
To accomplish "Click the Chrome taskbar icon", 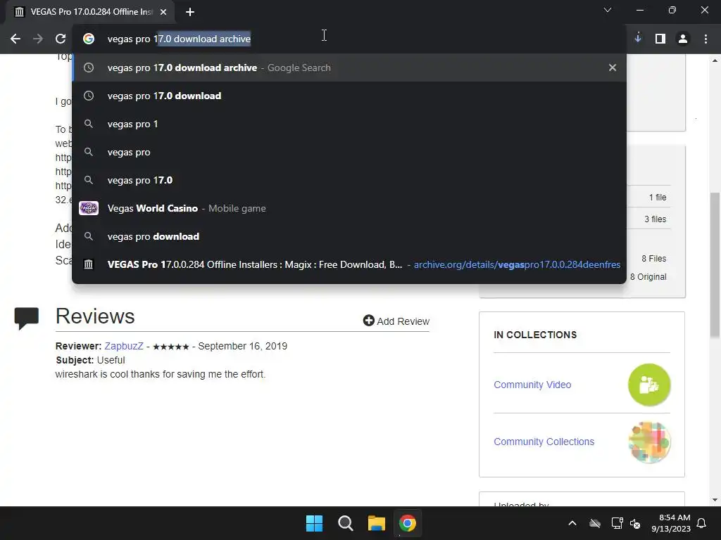I will [x=408, y=523].
